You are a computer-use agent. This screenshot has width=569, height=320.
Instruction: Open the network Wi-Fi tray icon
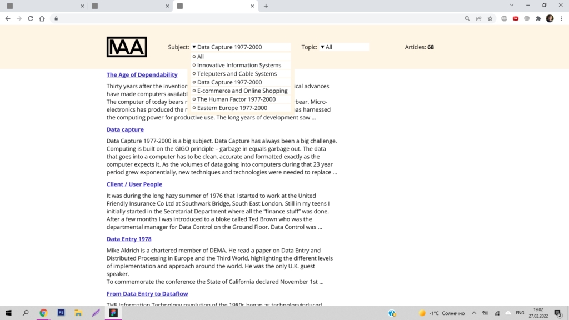click(497, 313)
